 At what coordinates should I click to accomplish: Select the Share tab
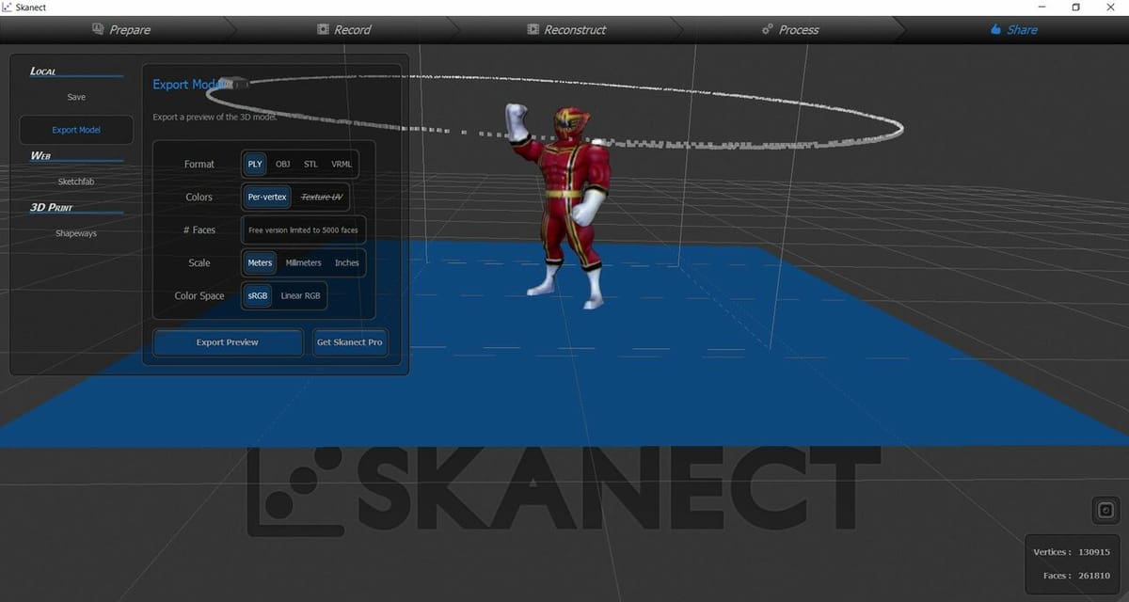(1014, 29)
